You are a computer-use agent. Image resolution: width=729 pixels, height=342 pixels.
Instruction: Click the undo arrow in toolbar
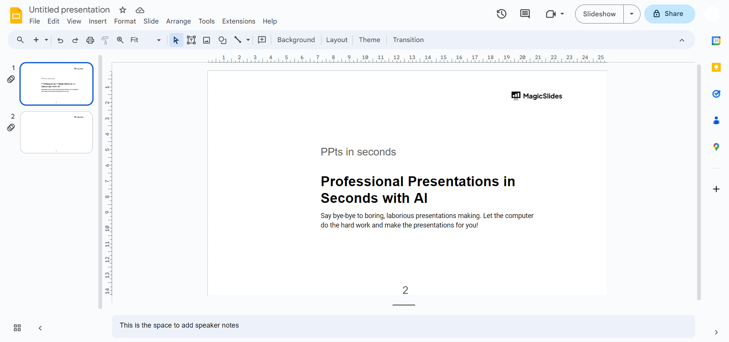coord(60,40)
